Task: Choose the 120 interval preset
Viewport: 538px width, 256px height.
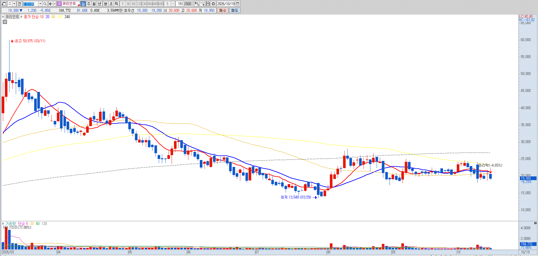Action: (139, 4)
